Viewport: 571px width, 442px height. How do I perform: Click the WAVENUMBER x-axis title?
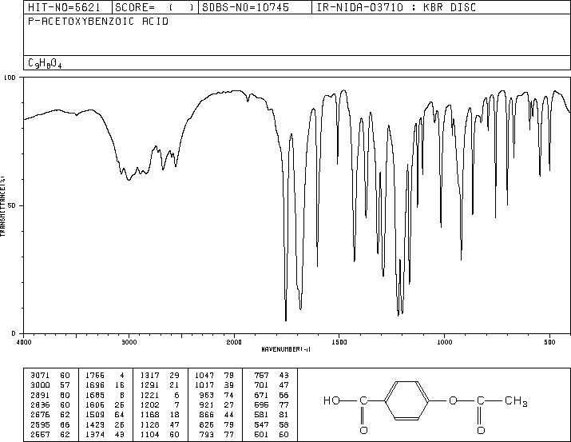[286, 349]
